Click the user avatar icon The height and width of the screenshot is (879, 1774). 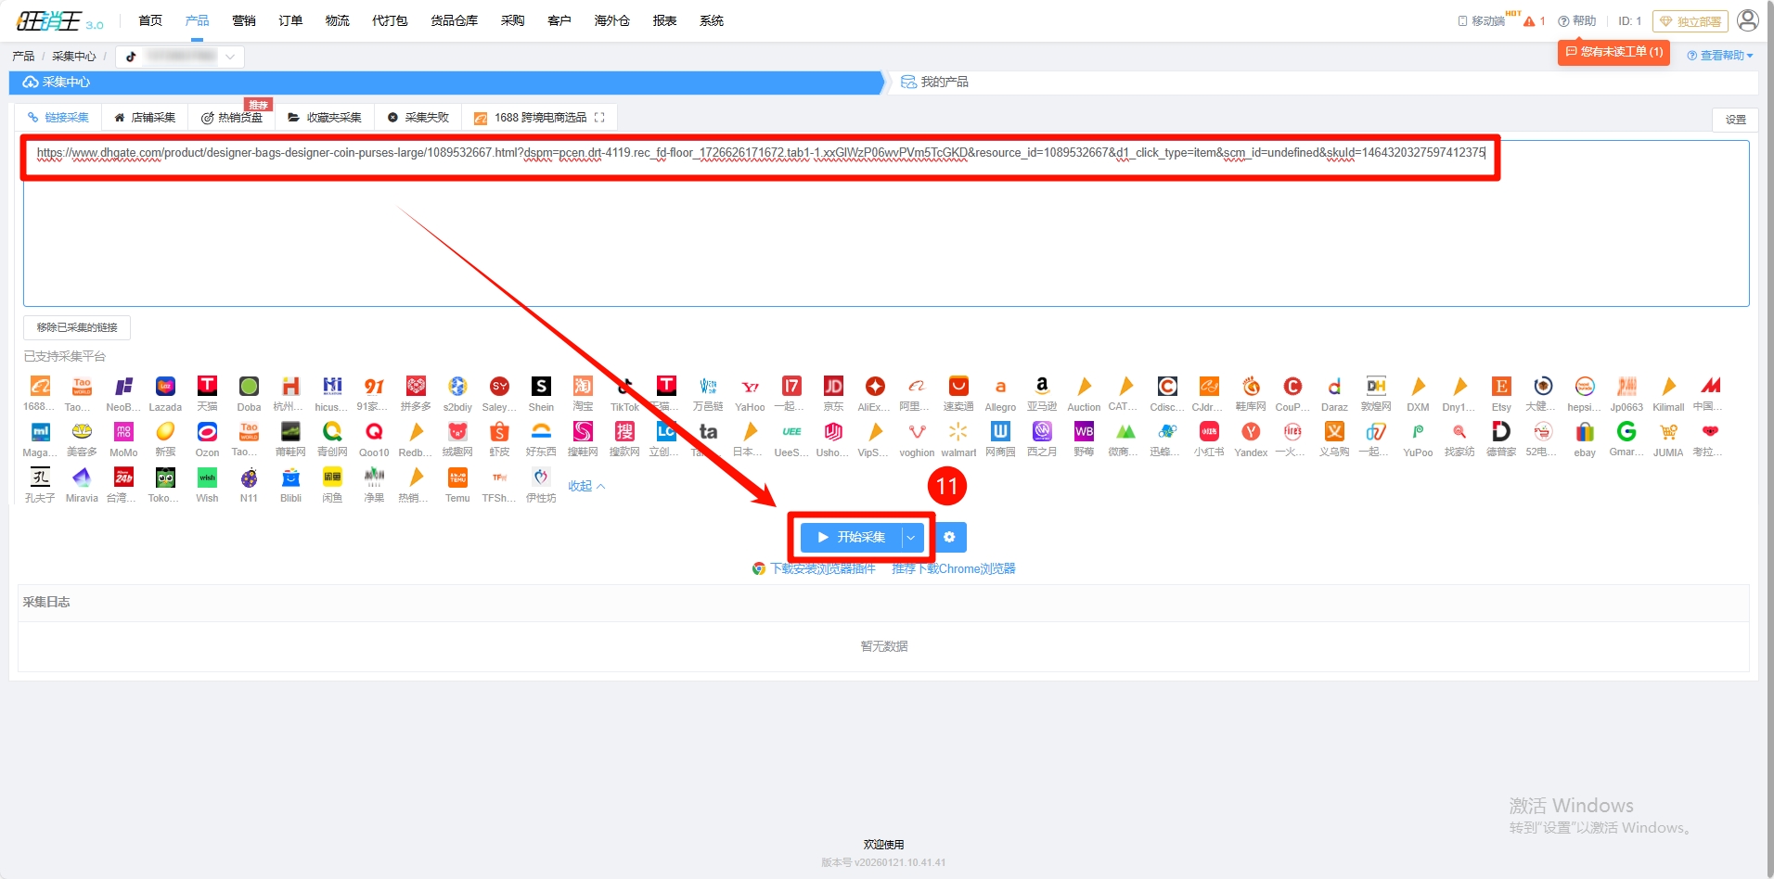(x=1747, y=20)
